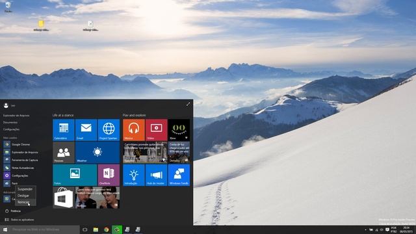Open the news tile with two men
The height and width of the screenshot is (234, 416).
97,198
